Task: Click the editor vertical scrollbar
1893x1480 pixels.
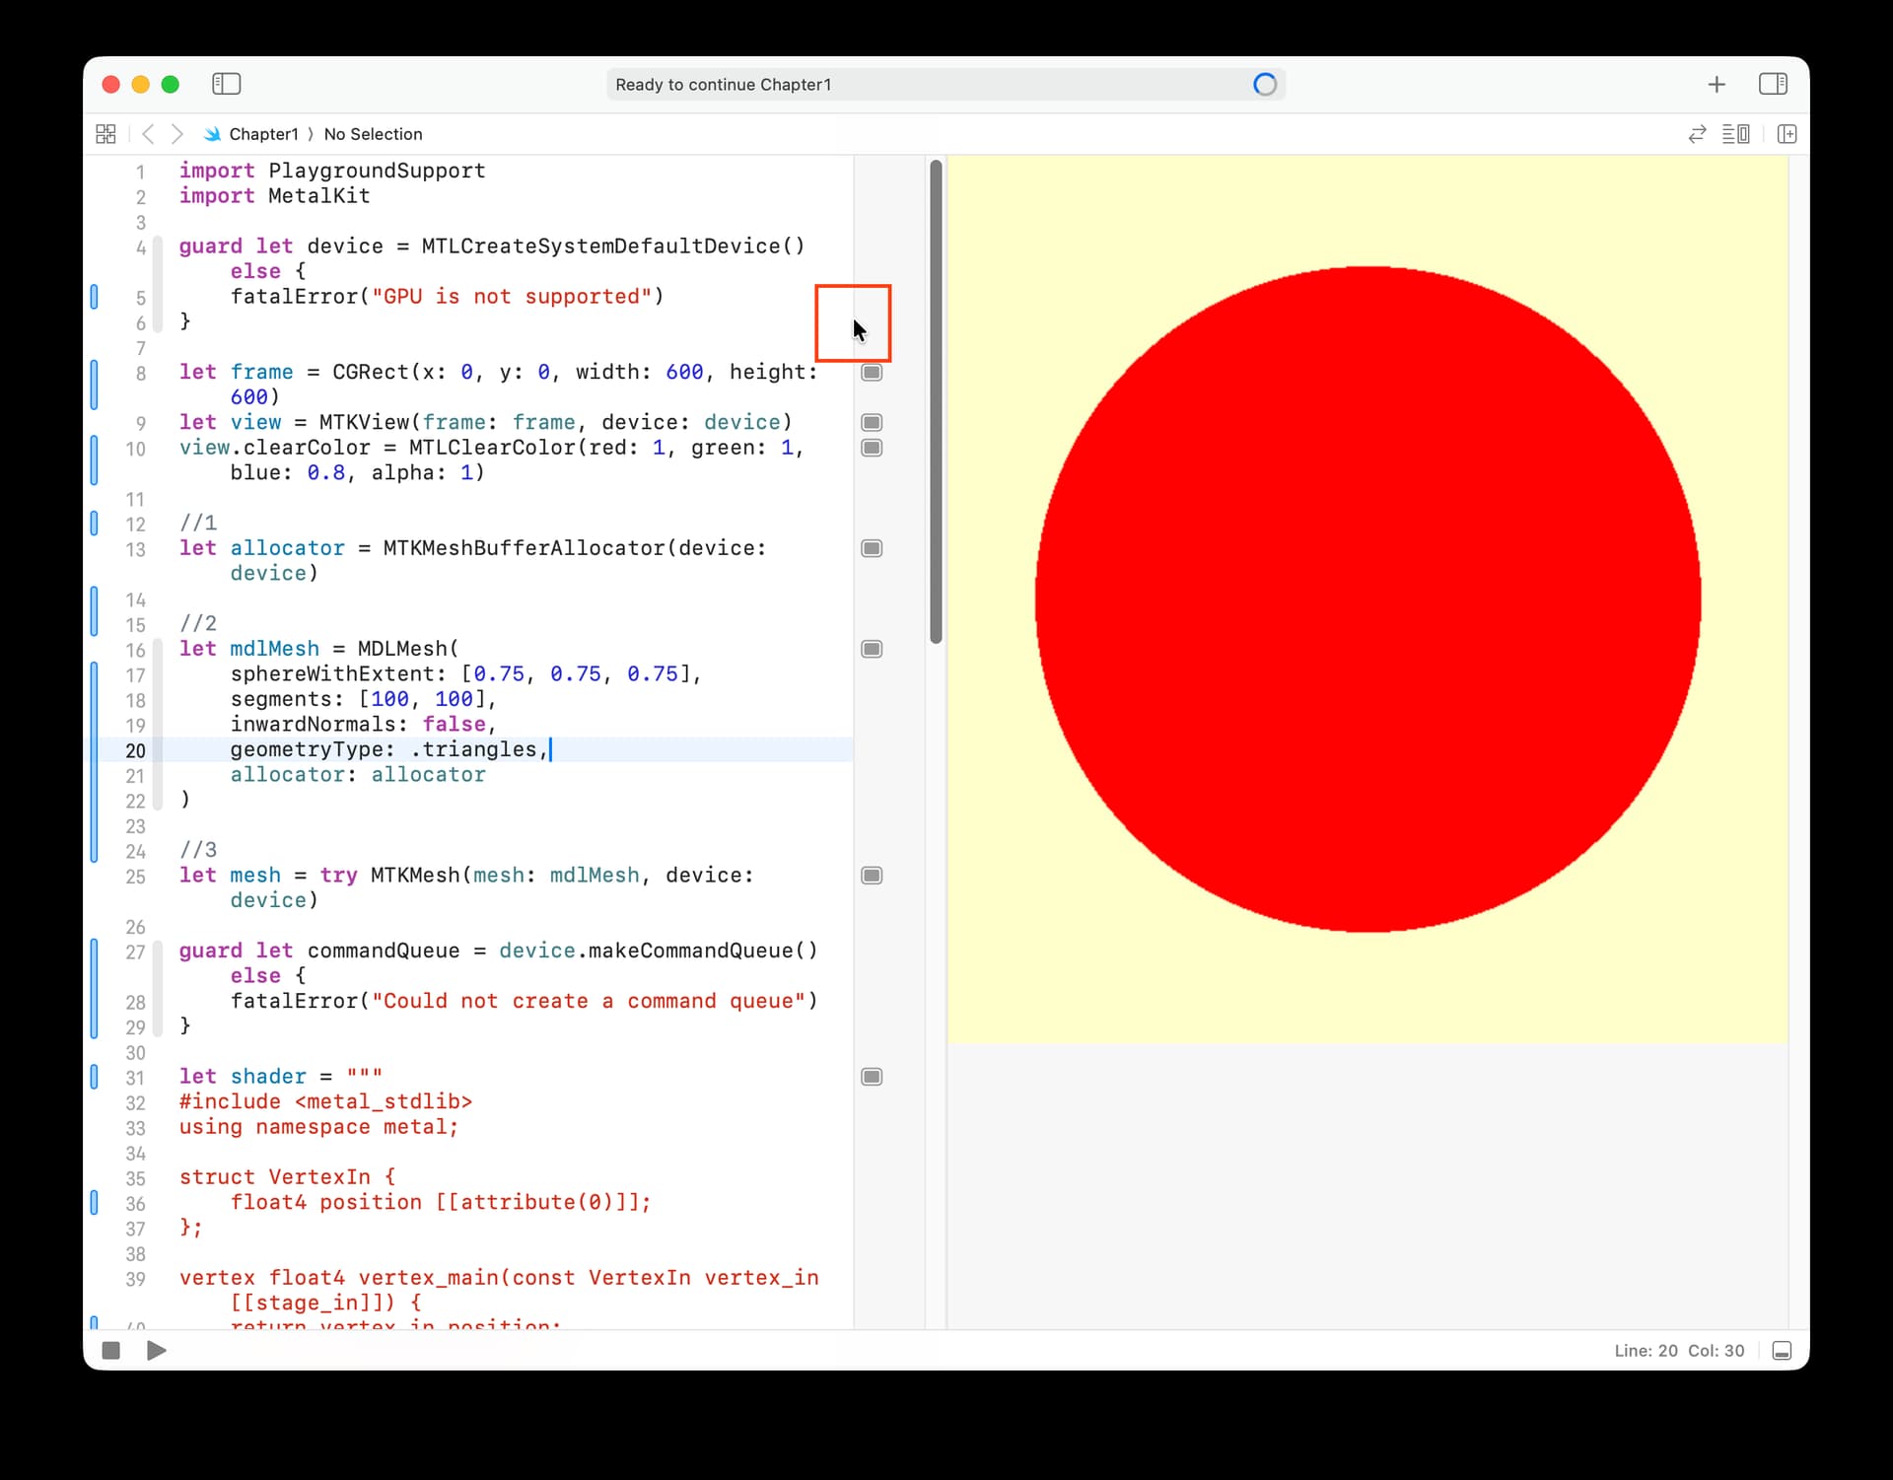Action: pos(936,402)
